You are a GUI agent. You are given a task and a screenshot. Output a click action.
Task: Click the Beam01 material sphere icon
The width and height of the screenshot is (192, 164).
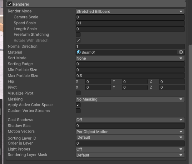[x=79, y=52]
